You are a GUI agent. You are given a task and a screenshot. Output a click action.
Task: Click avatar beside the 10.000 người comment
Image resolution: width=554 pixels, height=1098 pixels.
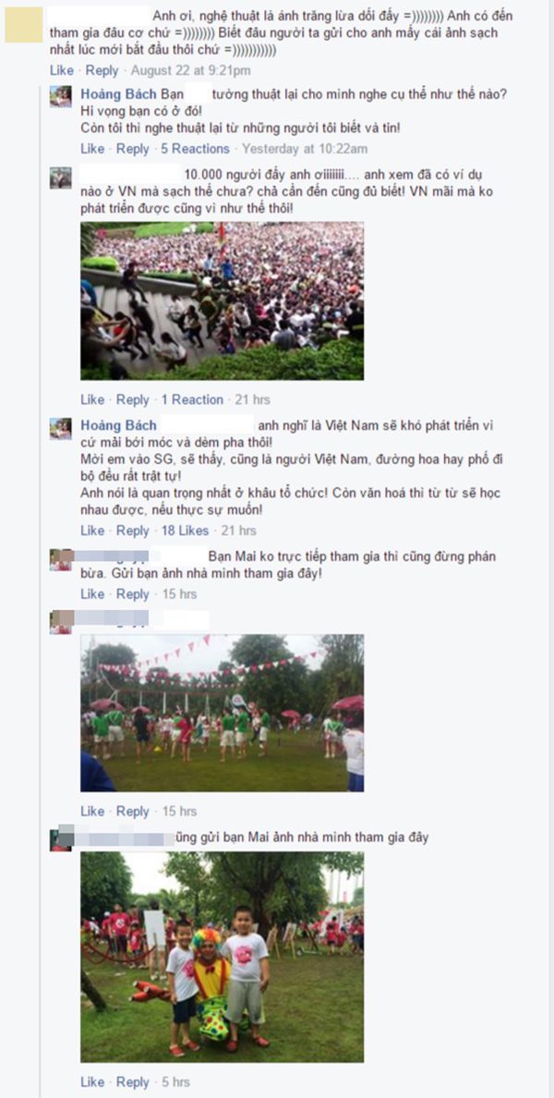pos(60,177)
